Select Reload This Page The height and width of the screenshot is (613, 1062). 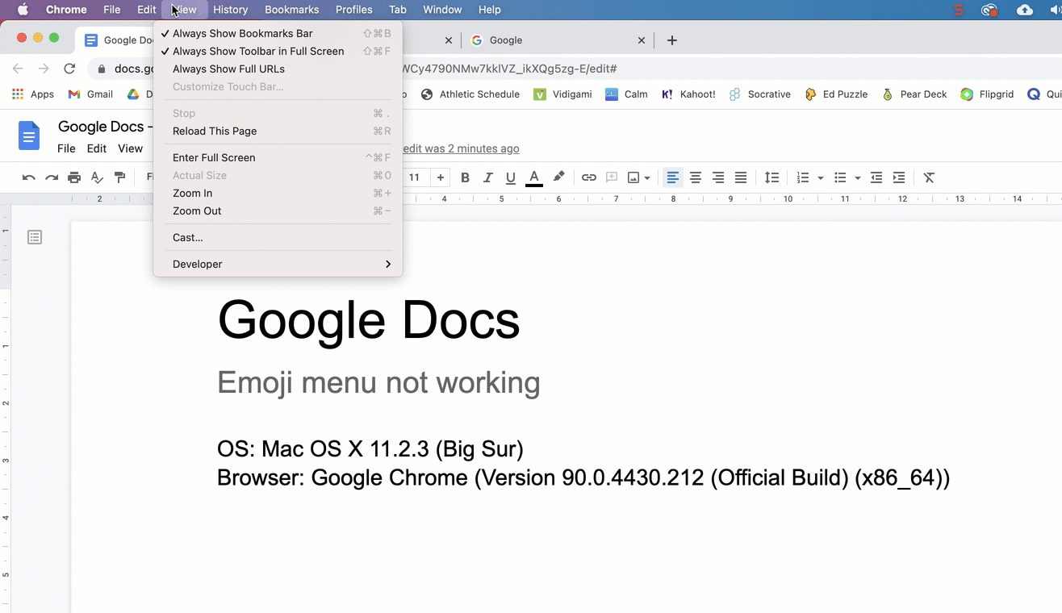[214, 131]
